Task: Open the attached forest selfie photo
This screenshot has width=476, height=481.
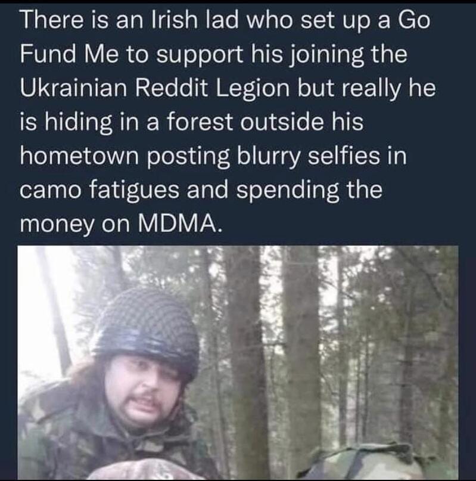Action: 238,362
